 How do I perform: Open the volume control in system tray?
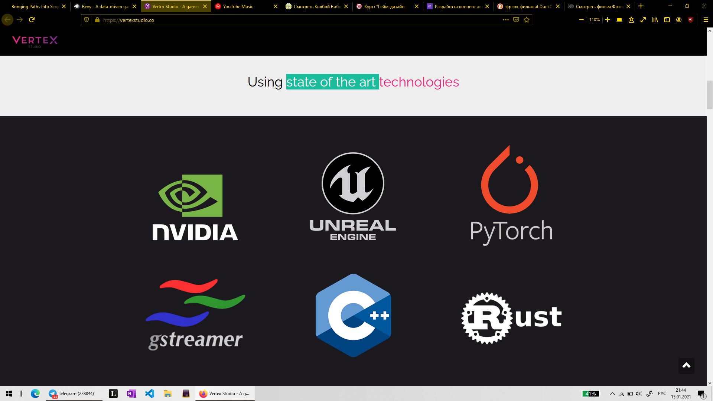click(x=639, y=394)
